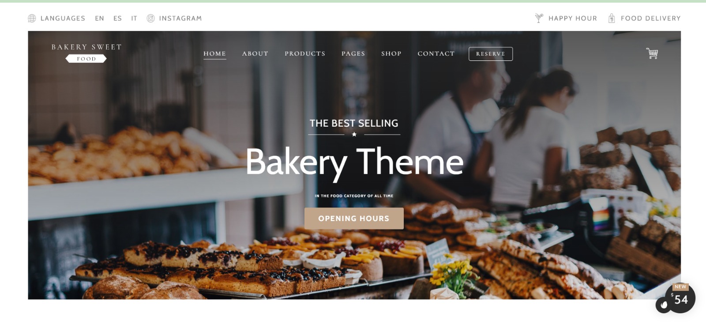The image size is (706, 323).
Task: Click the Bakery Sweet Food logo
Action: [x=86, y=53]
